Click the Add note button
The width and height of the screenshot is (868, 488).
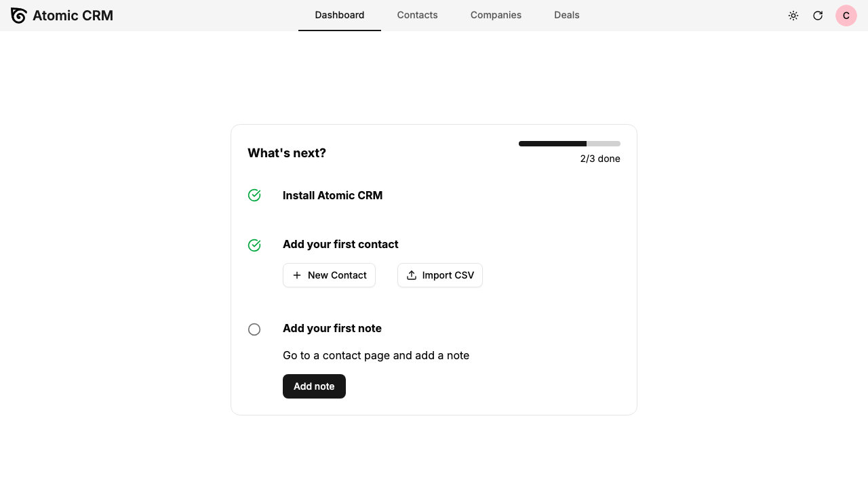tap(314, 386)
